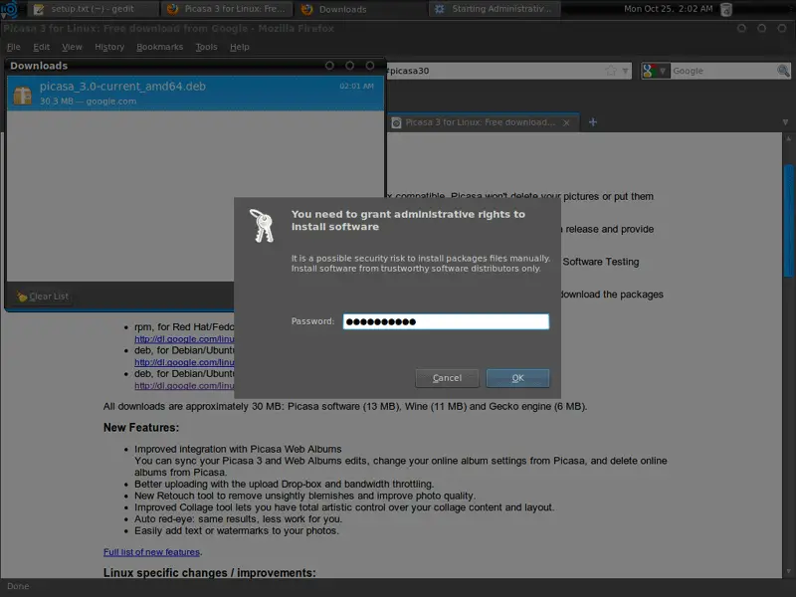Click the Linux specific changes / improvements heading

[210, 573]
